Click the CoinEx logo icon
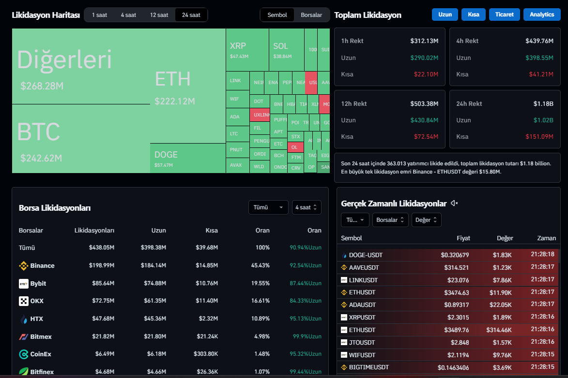 (23, 354)
